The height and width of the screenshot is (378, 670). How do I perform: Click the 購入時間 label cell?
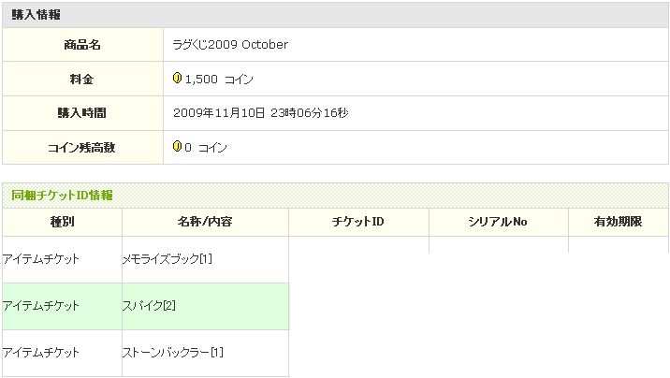pyautogui.click(x=82, y=113)
